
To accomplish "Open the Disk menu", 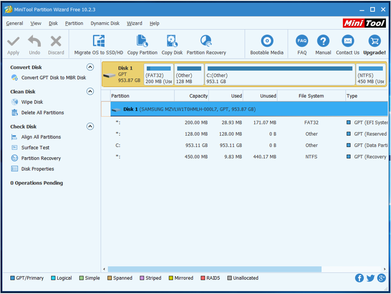I will [53, 24].
